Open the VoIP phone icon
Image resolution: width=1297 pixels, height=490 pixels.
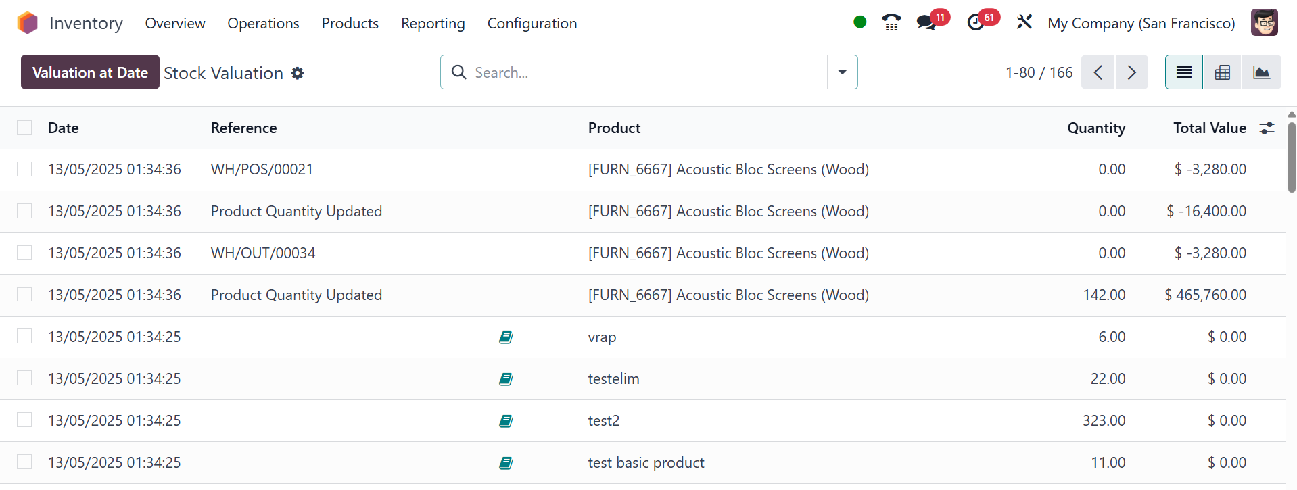point(891,23)
